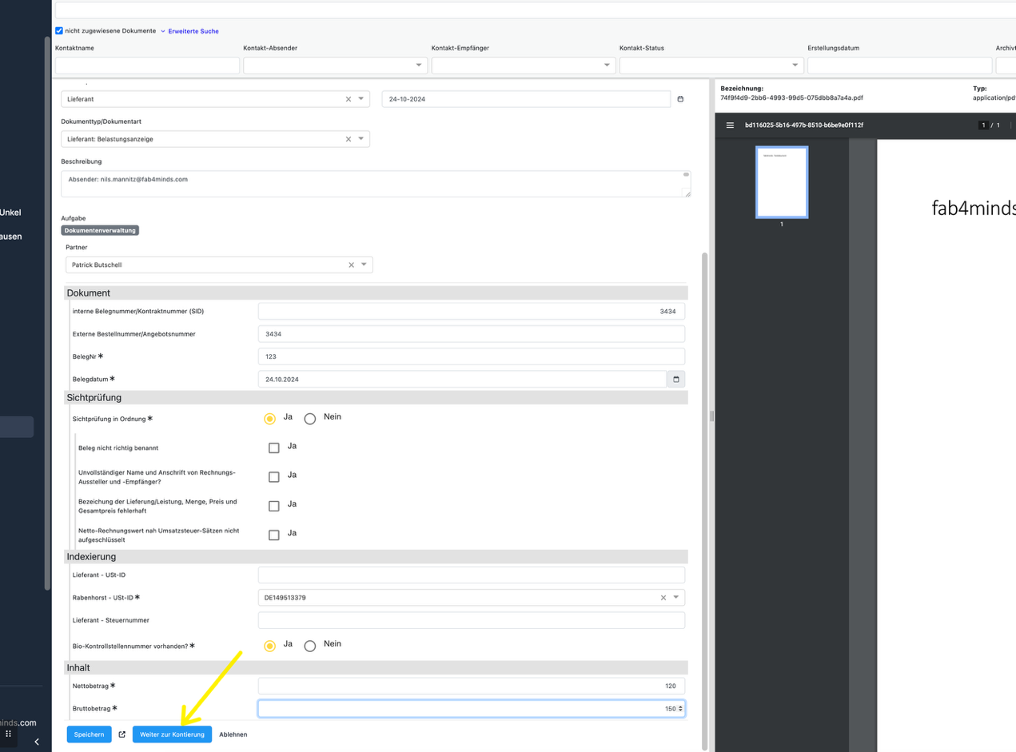Select Nein for Bio-Kontrollstellennummer vorhanden
Image resolution: width=1016 pixels, height=752 pixels.
point(310,646)
